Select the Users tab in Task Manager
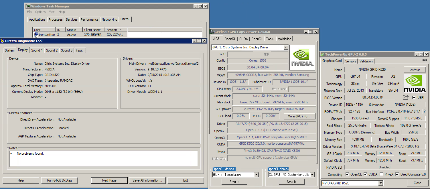The height and width of the screenshot is (189, 430). tap(125, 19)
